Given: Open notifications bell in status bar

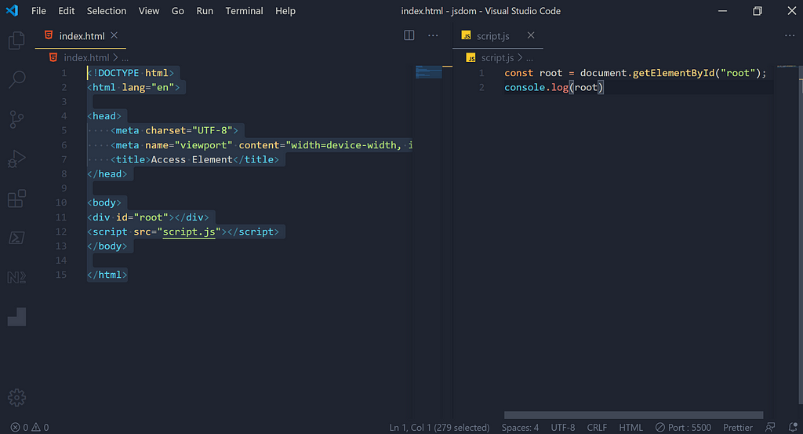Looking at the screenshot, I should coord(793,428).
